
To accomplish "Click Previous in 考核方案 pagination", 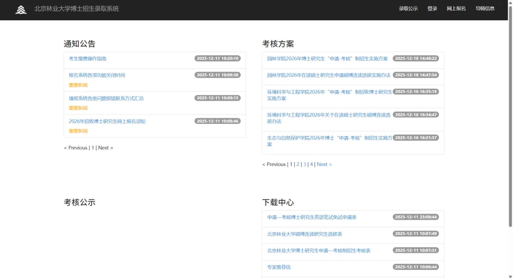I will click(x=274, y=164).
